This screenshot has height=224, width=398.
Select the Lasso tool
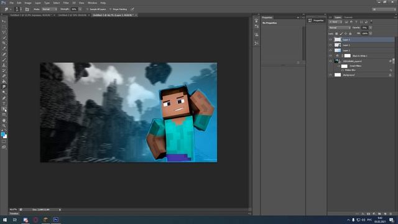click(4, 32)
